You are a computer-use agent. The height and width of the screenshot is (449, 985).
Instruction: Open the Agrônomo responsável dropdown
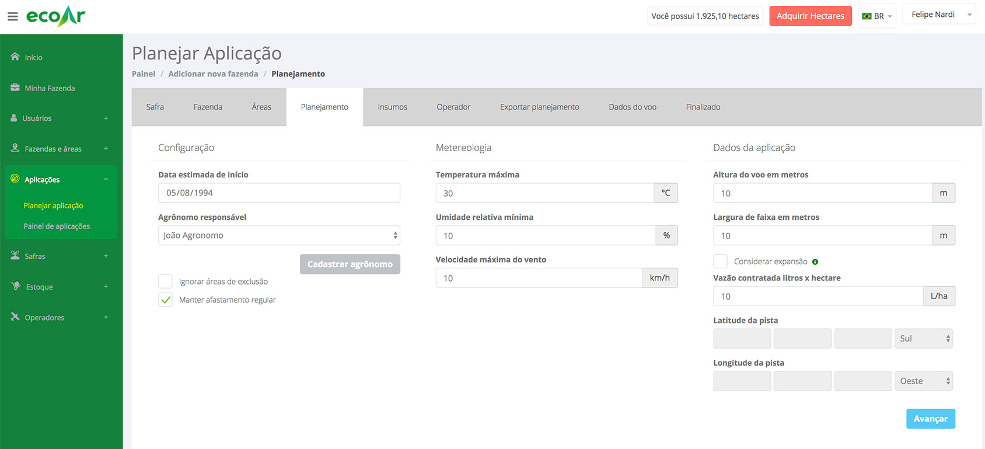(279, 236)
